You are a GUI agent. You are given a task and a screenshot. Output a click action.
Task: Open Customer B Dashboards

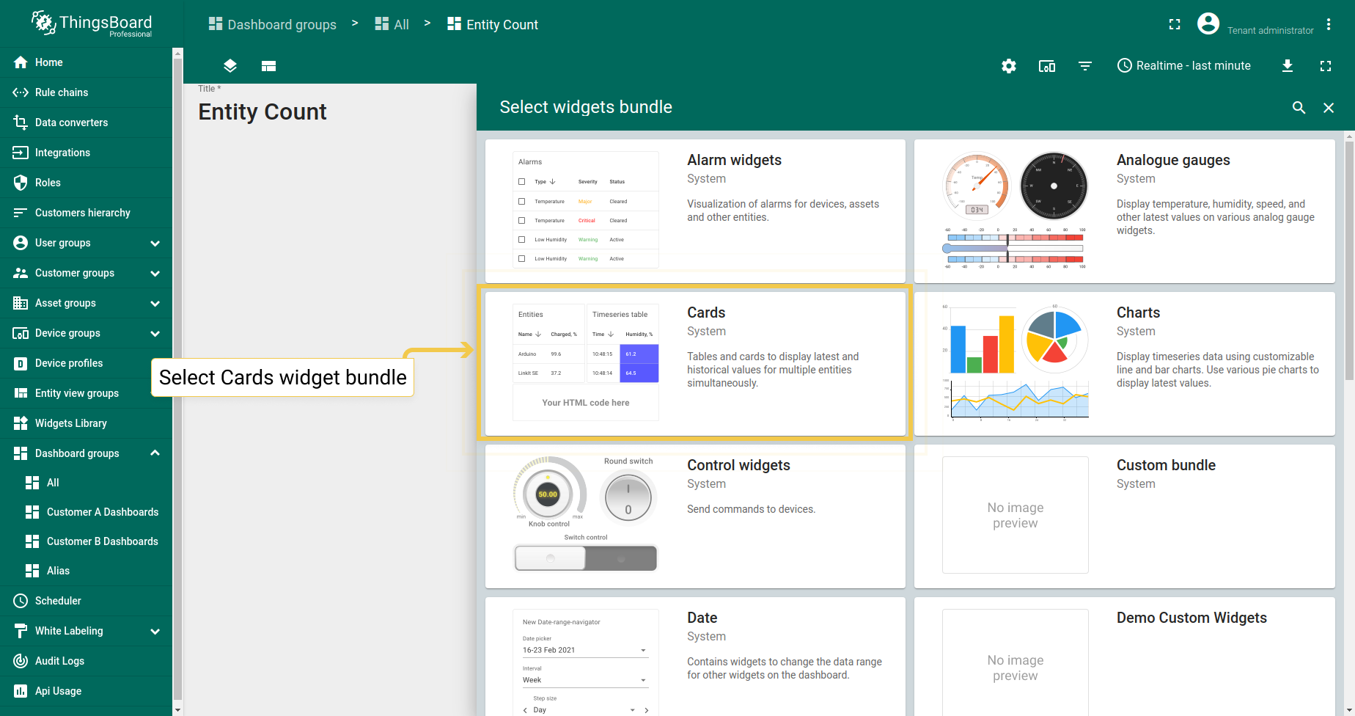point(86,541)
